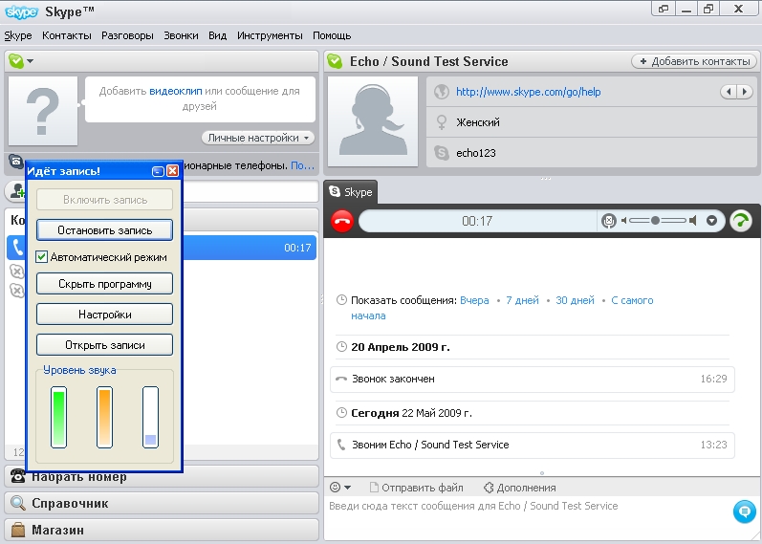Click the compact view window button
Viewport: 762px width, 544px height.
664,9
